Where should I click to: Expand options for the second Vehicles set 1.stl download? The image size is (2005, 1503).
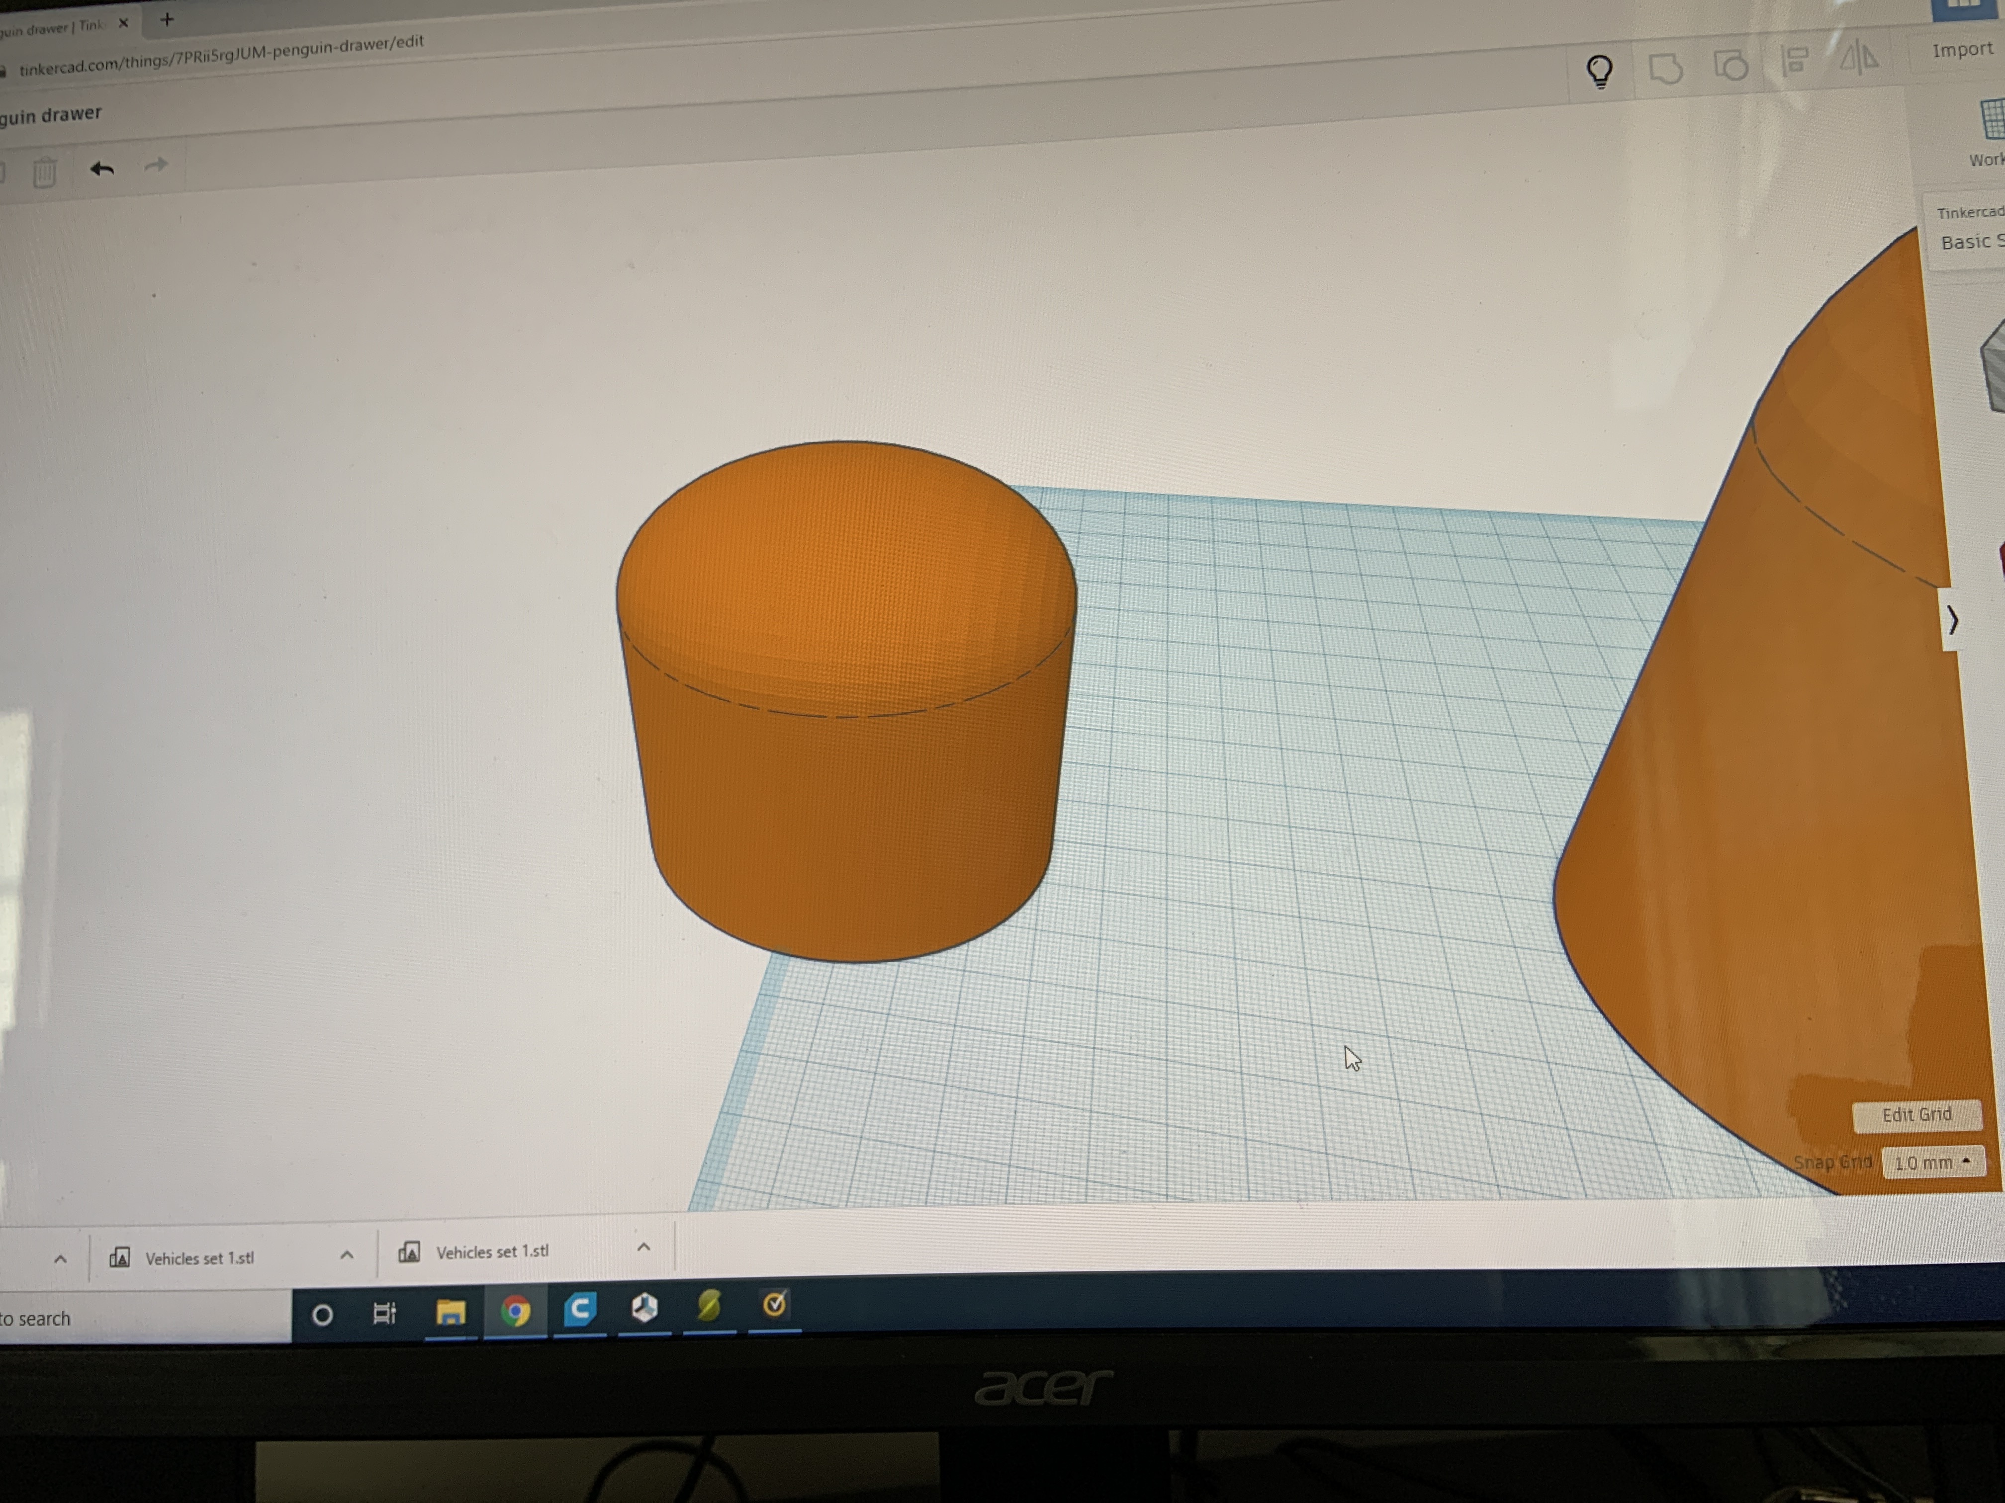(x=643, y=1248)
